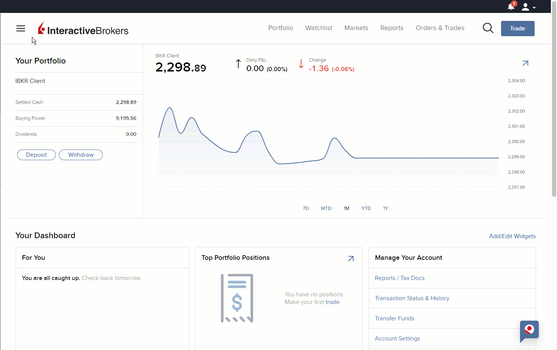Navigate to Orders & Trades
The width and height of the screenshot is (557, 350).
tap(440, 28)
